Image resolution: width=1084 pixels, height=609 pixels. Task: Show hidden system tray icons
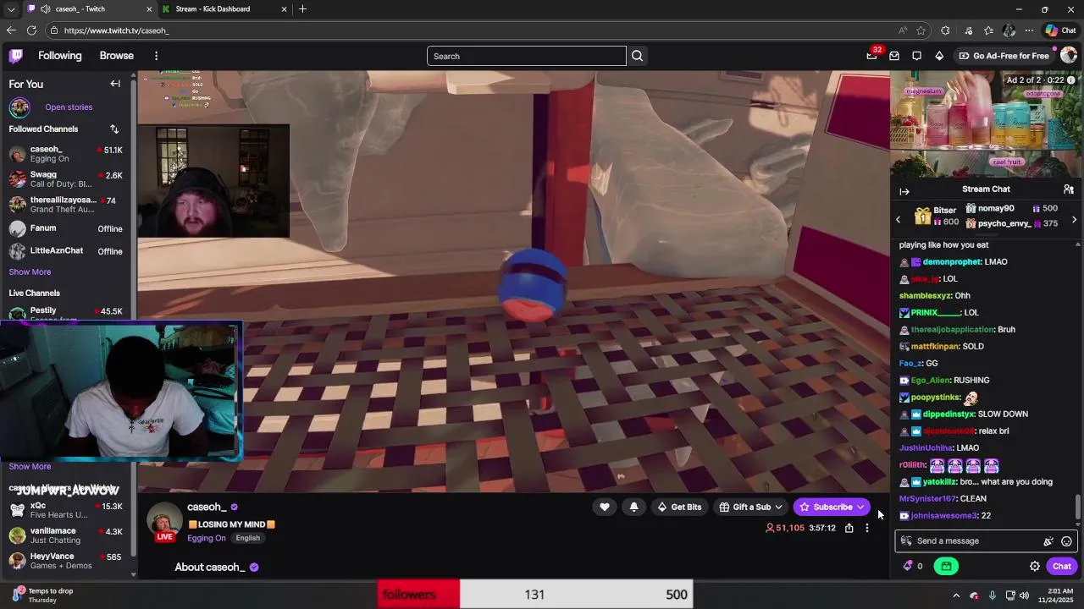click(x=956, y=595)
